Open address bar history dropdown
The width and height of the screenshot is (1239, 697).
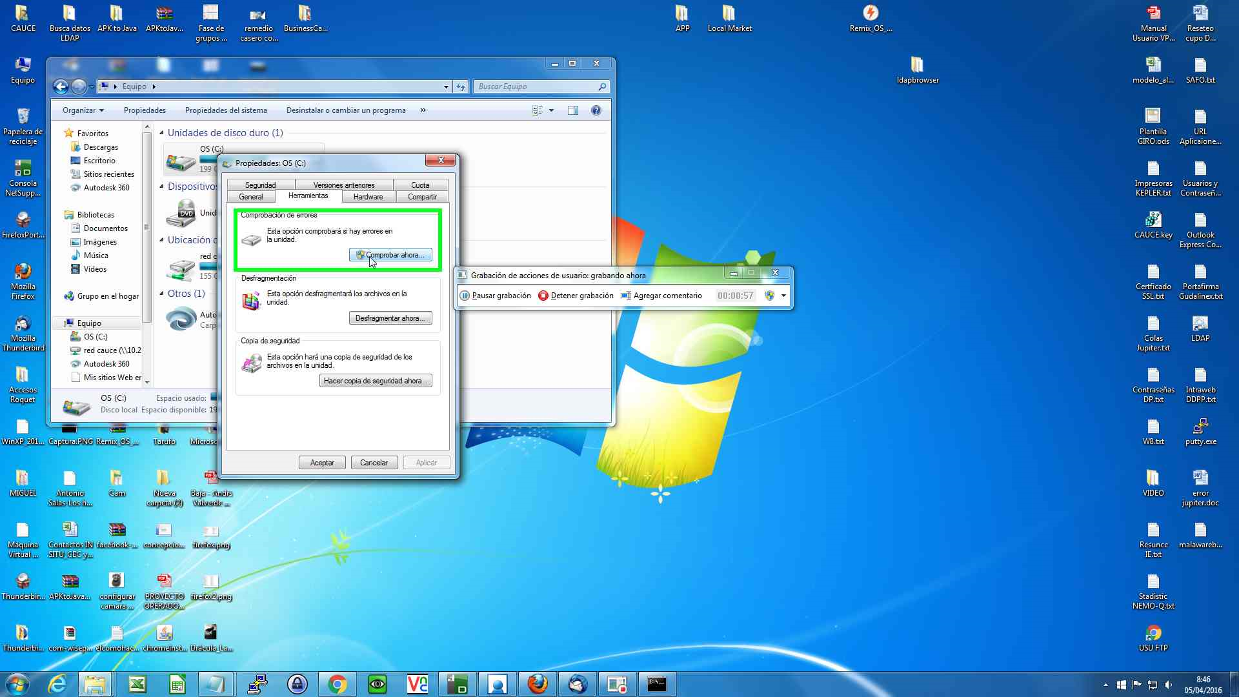446,86
